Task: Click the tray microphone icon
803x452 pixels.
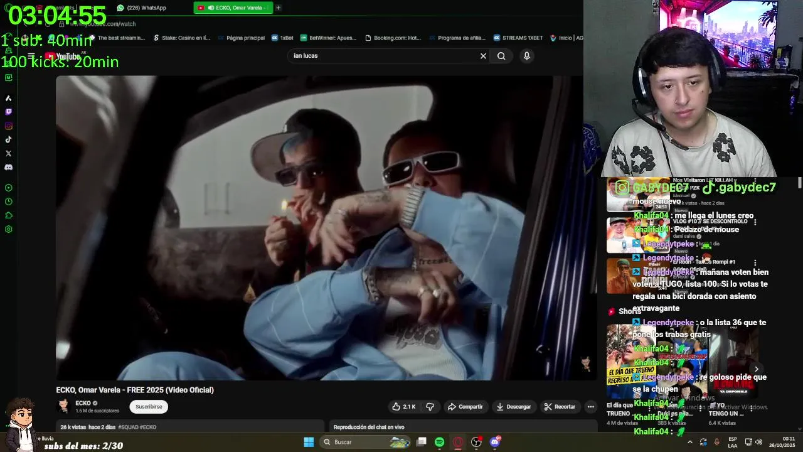Action: tap(716, 442)
